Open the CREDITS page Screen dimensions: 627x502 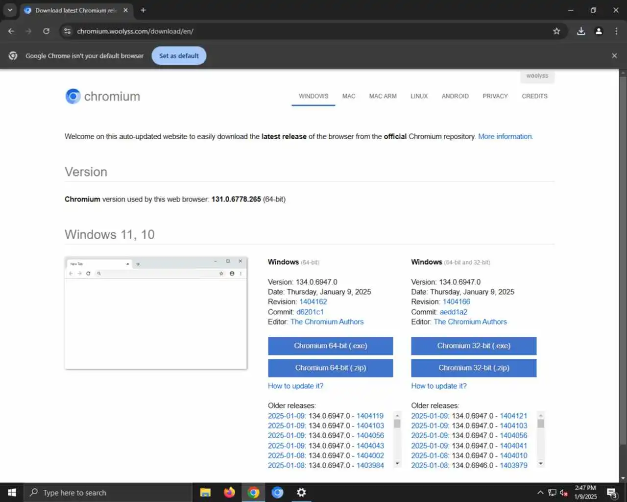(x=534, y=96)
